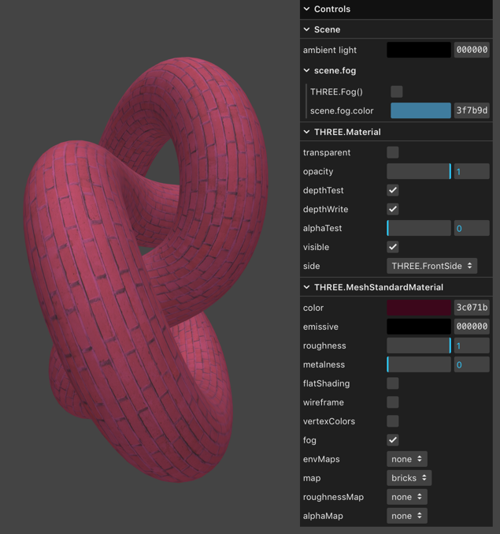Uncheck the depthTest checkbox
500x534 pixels.
393,190
